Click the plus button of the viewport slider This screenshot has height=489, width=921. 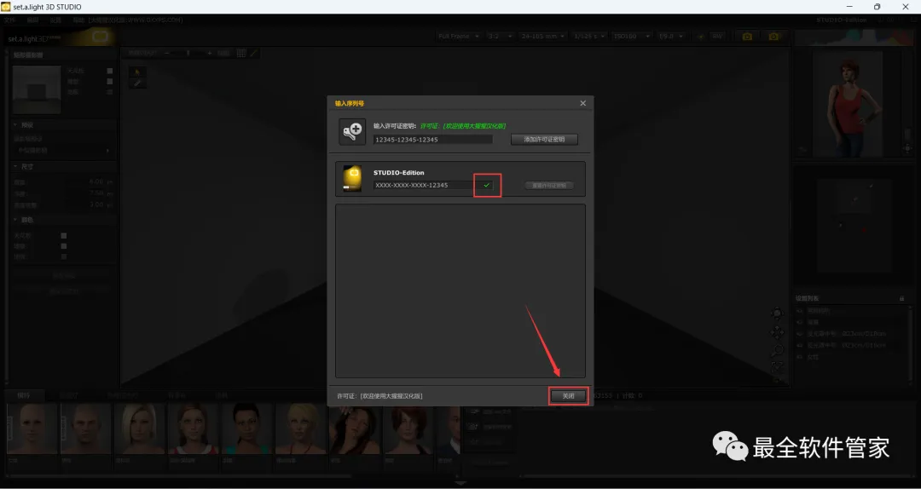point(209,53)
